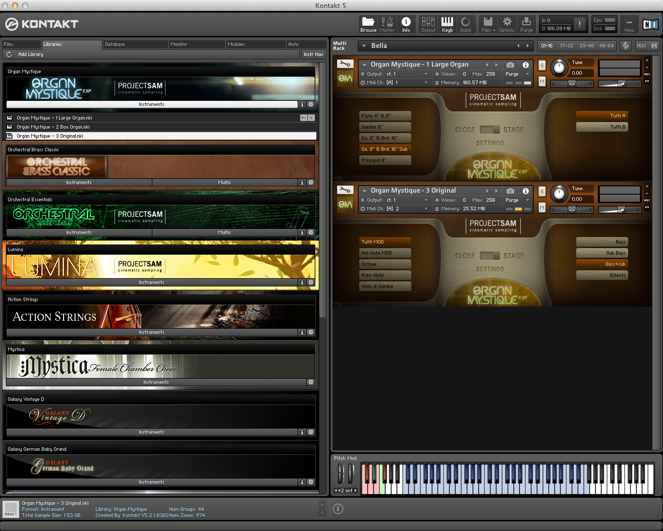
Task: Select Organ Mystique - 2 Box Organ.nki
Action: (x=161, y=127)
